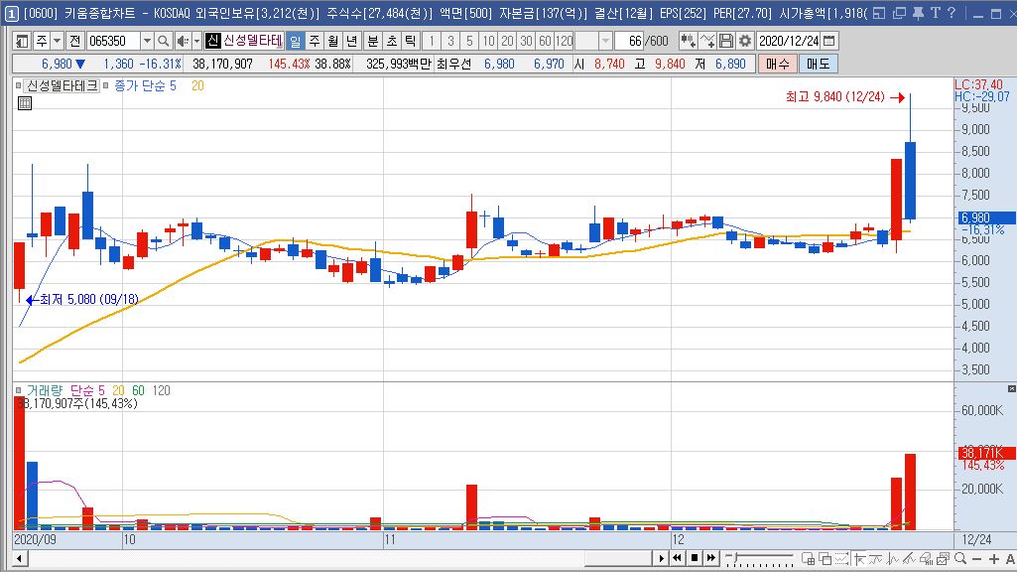Screen dimensions: 1017x572
Task: Click the 매수 buy button
Action: 778,64
